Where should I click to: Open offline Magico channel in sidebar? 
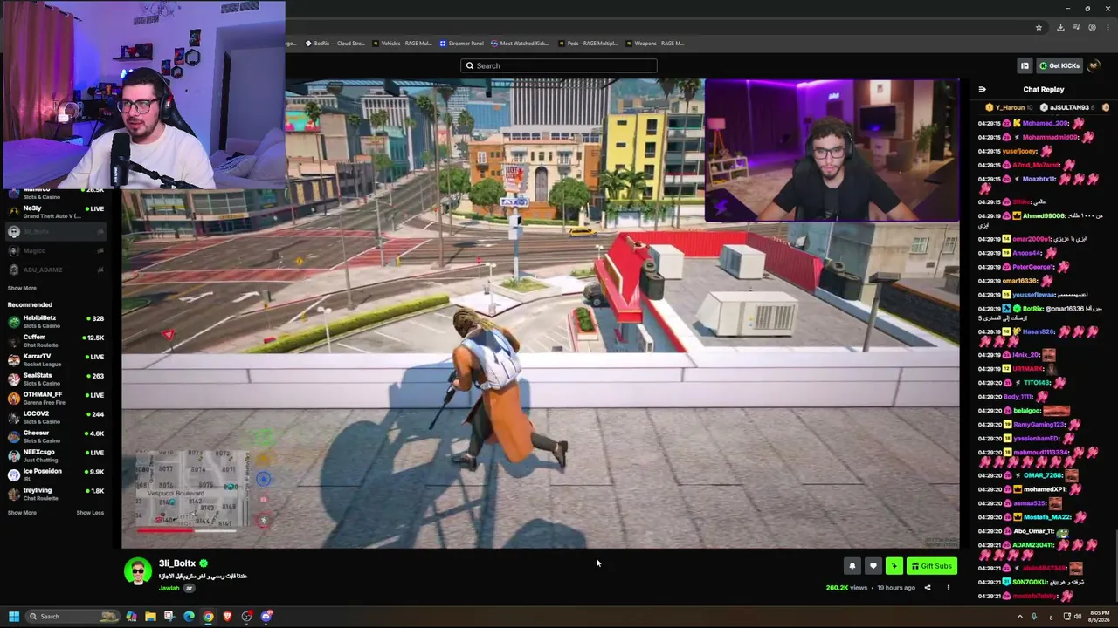click(x=56, y=250)
